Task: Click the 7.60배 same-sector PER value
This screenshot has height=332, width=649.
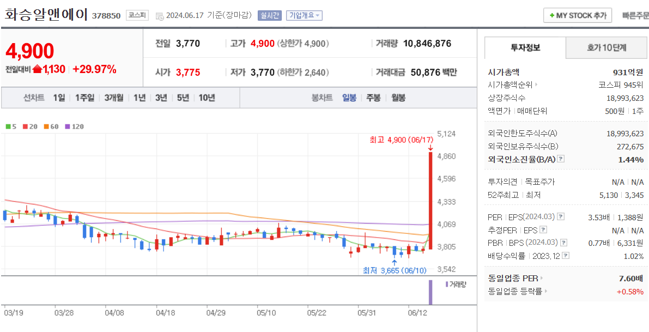Action: click(x=632, y=279)
